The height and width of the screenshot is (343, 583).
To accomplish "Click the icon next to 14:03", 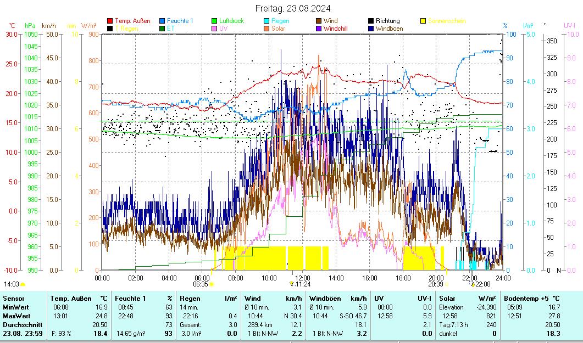I will pos(23,284).
